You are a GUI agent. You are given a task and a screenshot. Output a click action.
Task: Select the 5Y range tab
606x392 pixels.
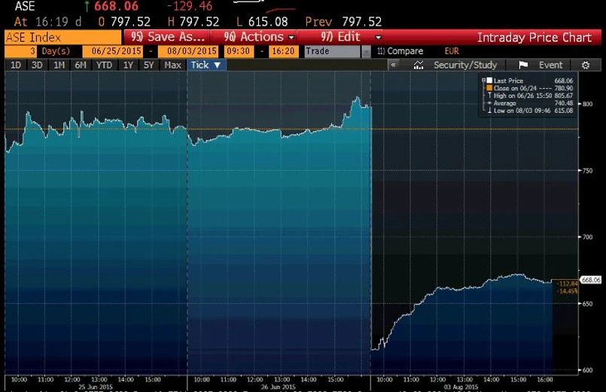tap(149, 65)
